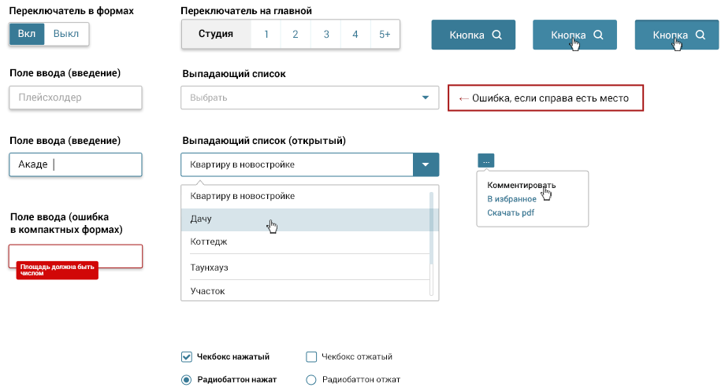725x391 pixels.
Task: Click the search icon in rightmost Кнопка button
Action: 701,35
